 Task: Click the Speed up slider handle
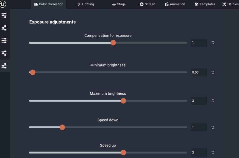123,152
